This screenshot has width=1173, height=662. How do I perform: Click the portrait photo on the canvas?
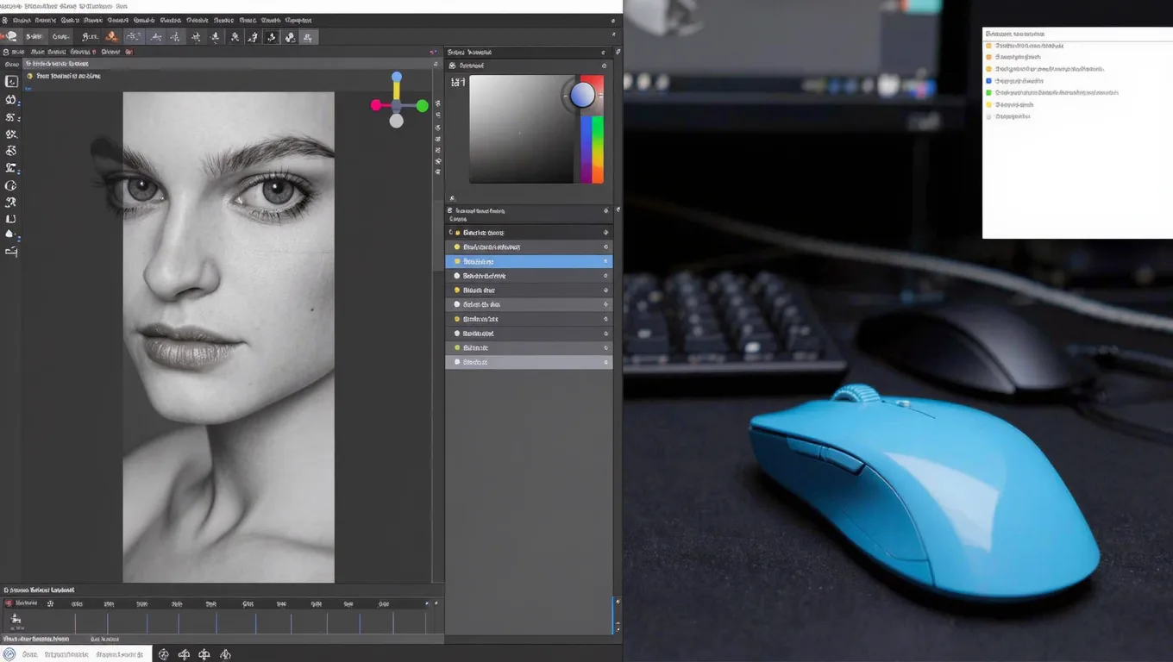(x=229, y=337)
